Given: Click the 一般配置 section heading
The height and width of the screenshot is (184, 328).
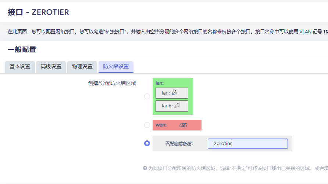Looking at the screenshot, I should pyautogui.click(x=22, y=50).
